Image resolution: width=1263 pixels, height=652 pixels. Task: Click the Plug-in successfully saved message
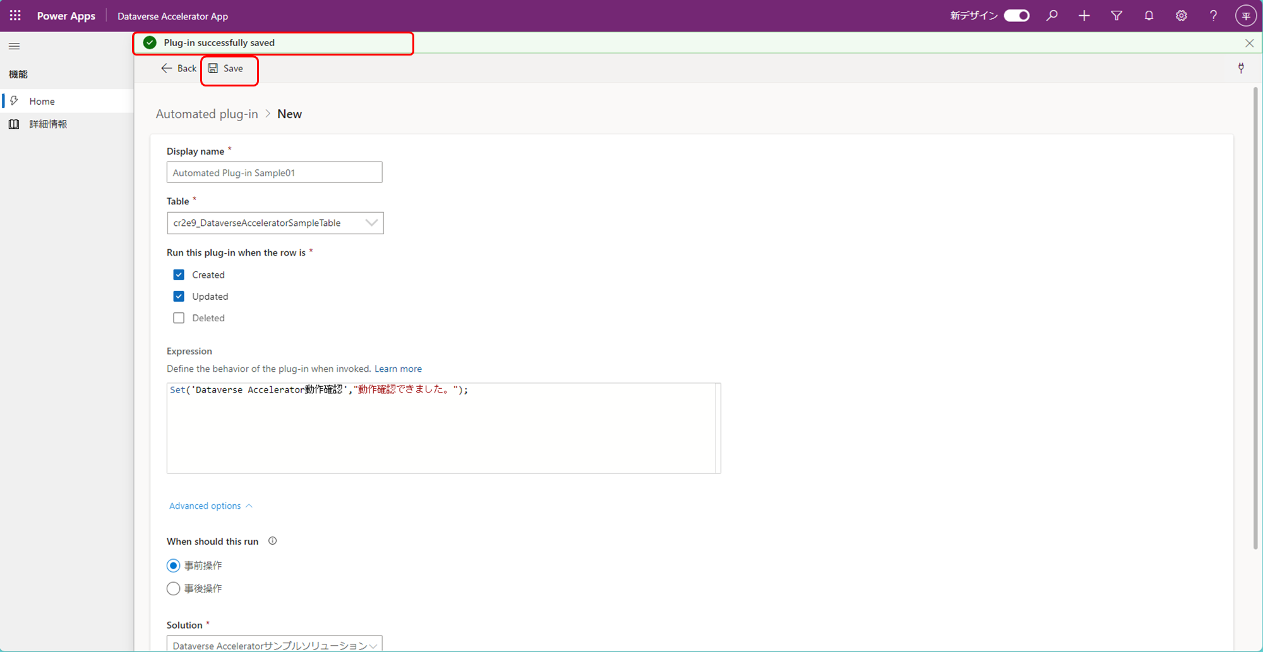[x=219, y=43]
